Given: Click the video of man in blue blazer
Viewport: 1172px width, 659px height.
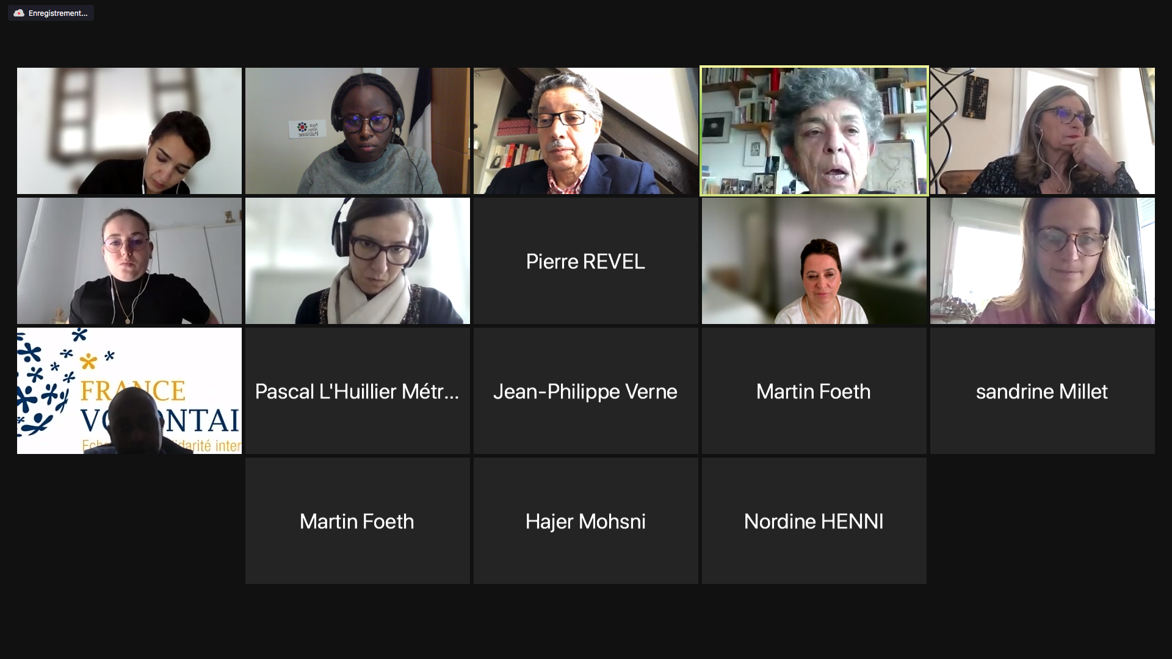Looking at the screenshot, I should (585, 131).
